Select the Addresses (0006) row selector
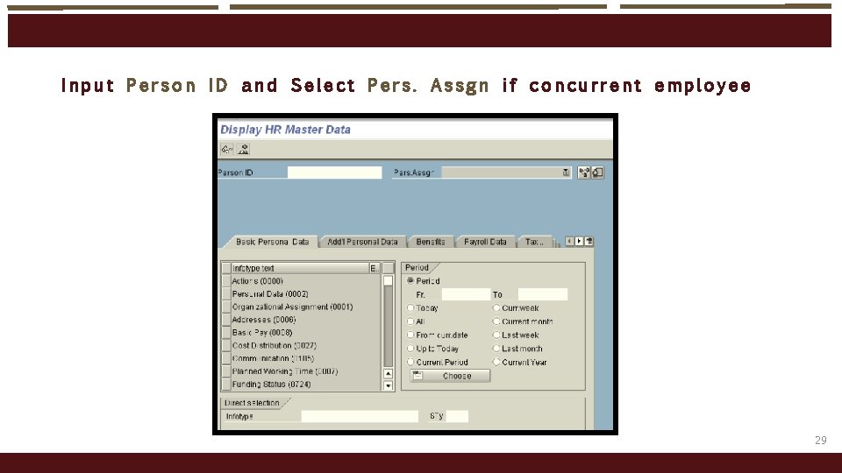 tap(226, 320)
